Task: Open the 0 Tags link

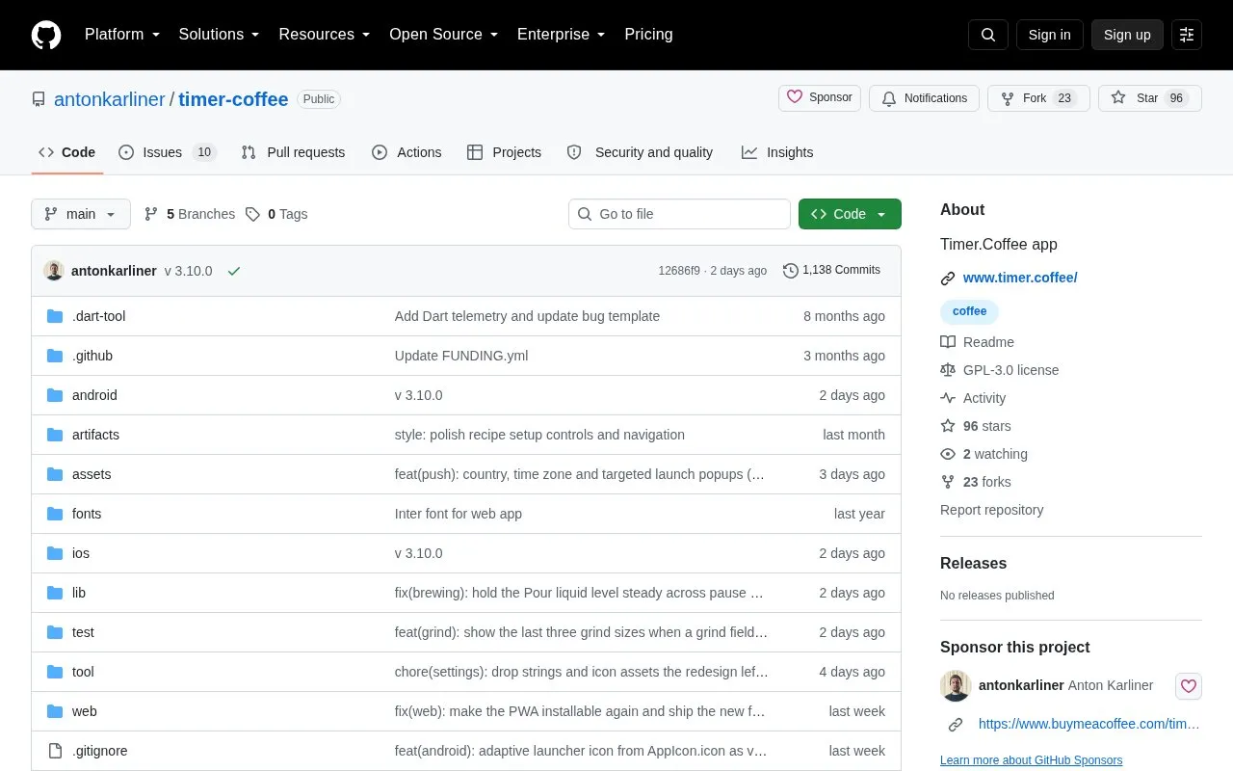Action: (276, 214)
